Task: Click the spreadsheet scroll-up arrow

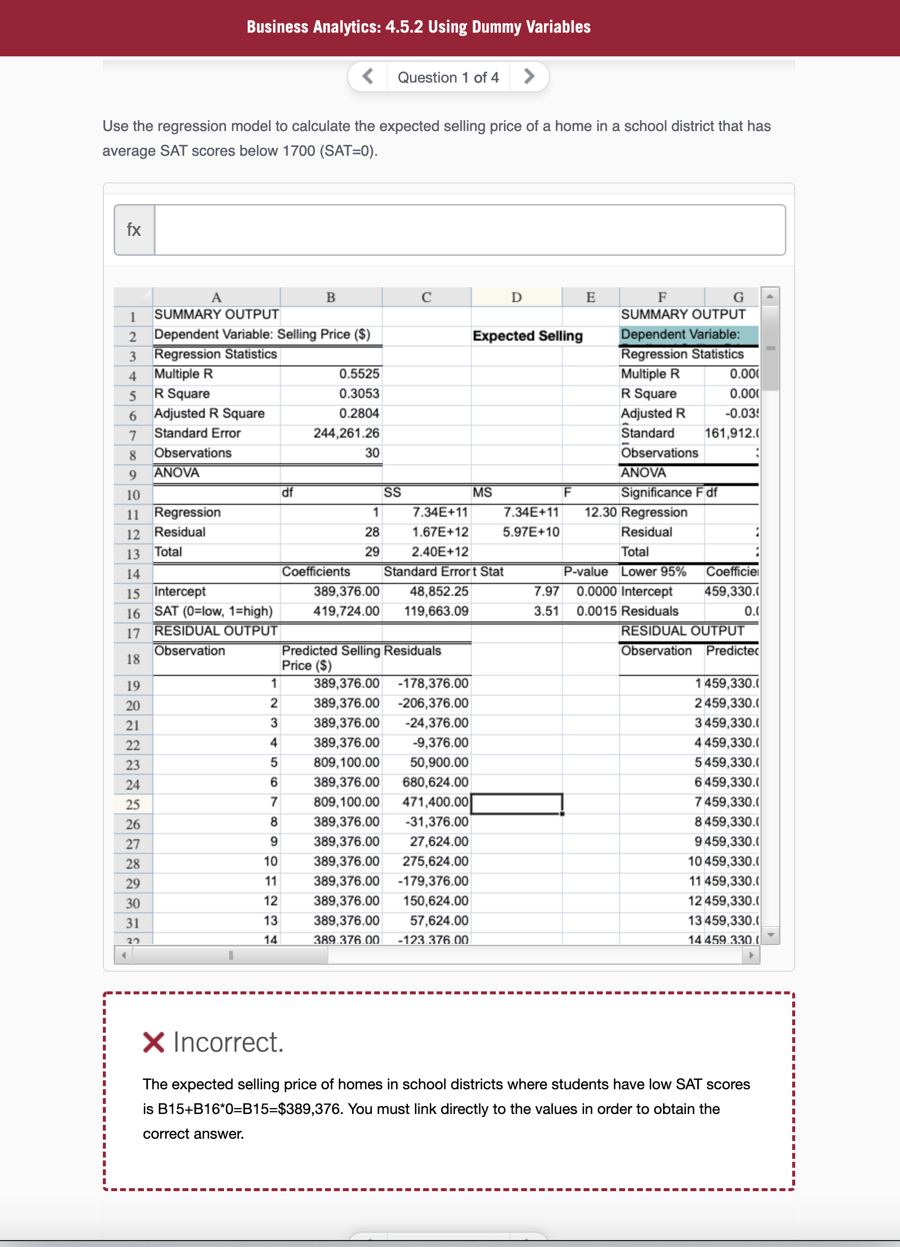Action: point(770,296)
